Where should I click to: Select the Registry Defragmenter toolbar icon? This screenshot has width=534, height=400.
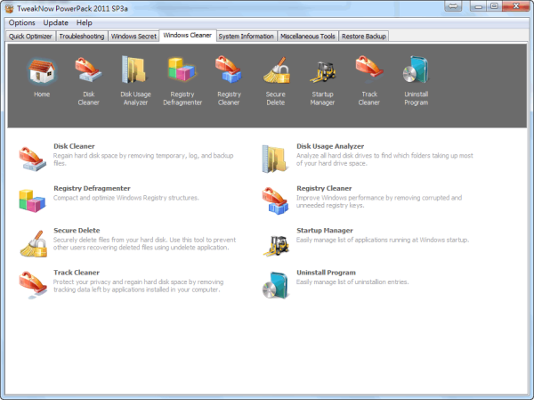coord(182,71)
